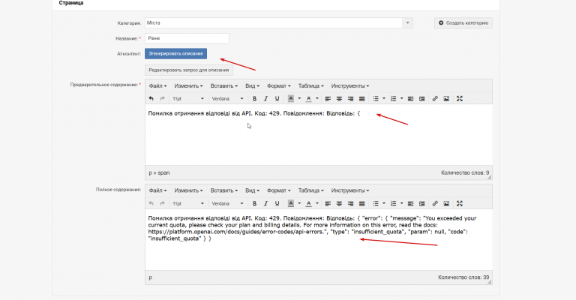The height and width of the screenshot is (300, 576).
Task: Toggle underline in full content editor
Action: [277, 203]
